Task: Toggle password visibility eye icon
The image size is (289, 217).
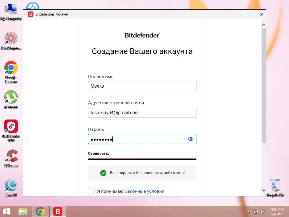Action: click(191, 139)
